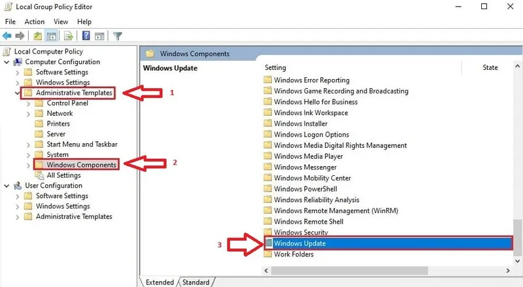Image resolution: width=523 pixels, height=287 pixels.
Task: Expand the User Configuration Software Settings node
Action: pyautogui.click(x=17, y=196)
